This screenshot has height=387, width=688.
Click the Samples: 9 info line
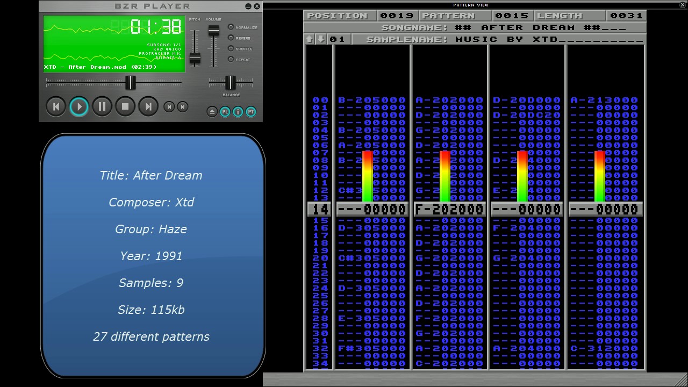(x=151, y=283)
